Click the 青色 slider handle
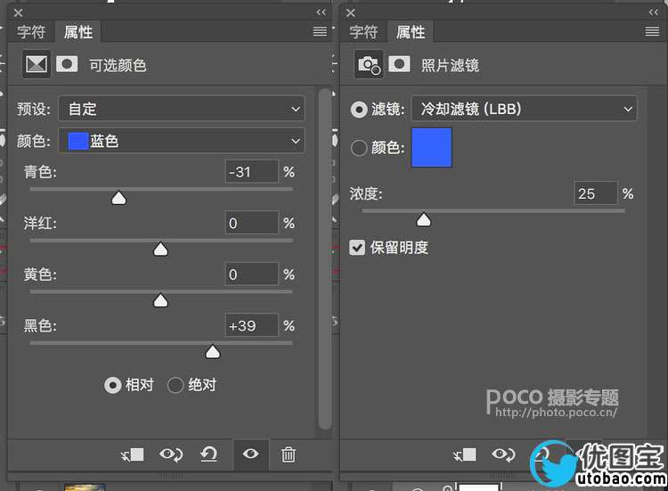This screenshot has height=491, width=668. click(x=118, y=198)
